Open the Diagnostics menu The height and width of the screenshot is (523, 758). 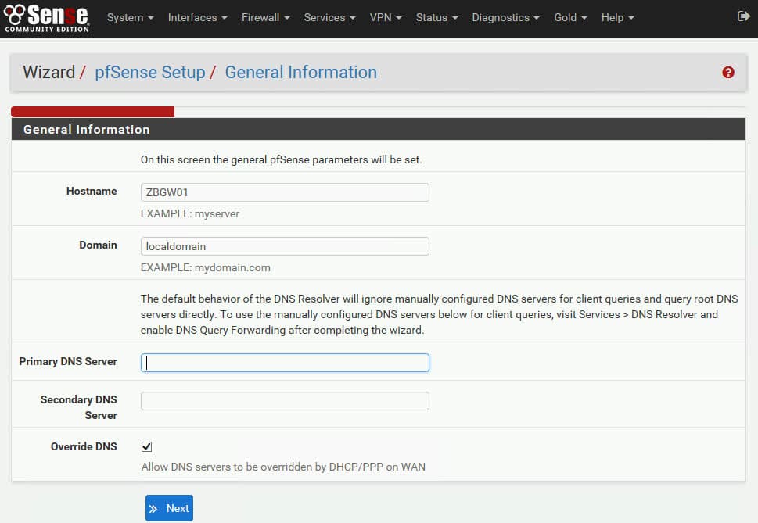tap(505, 17)
